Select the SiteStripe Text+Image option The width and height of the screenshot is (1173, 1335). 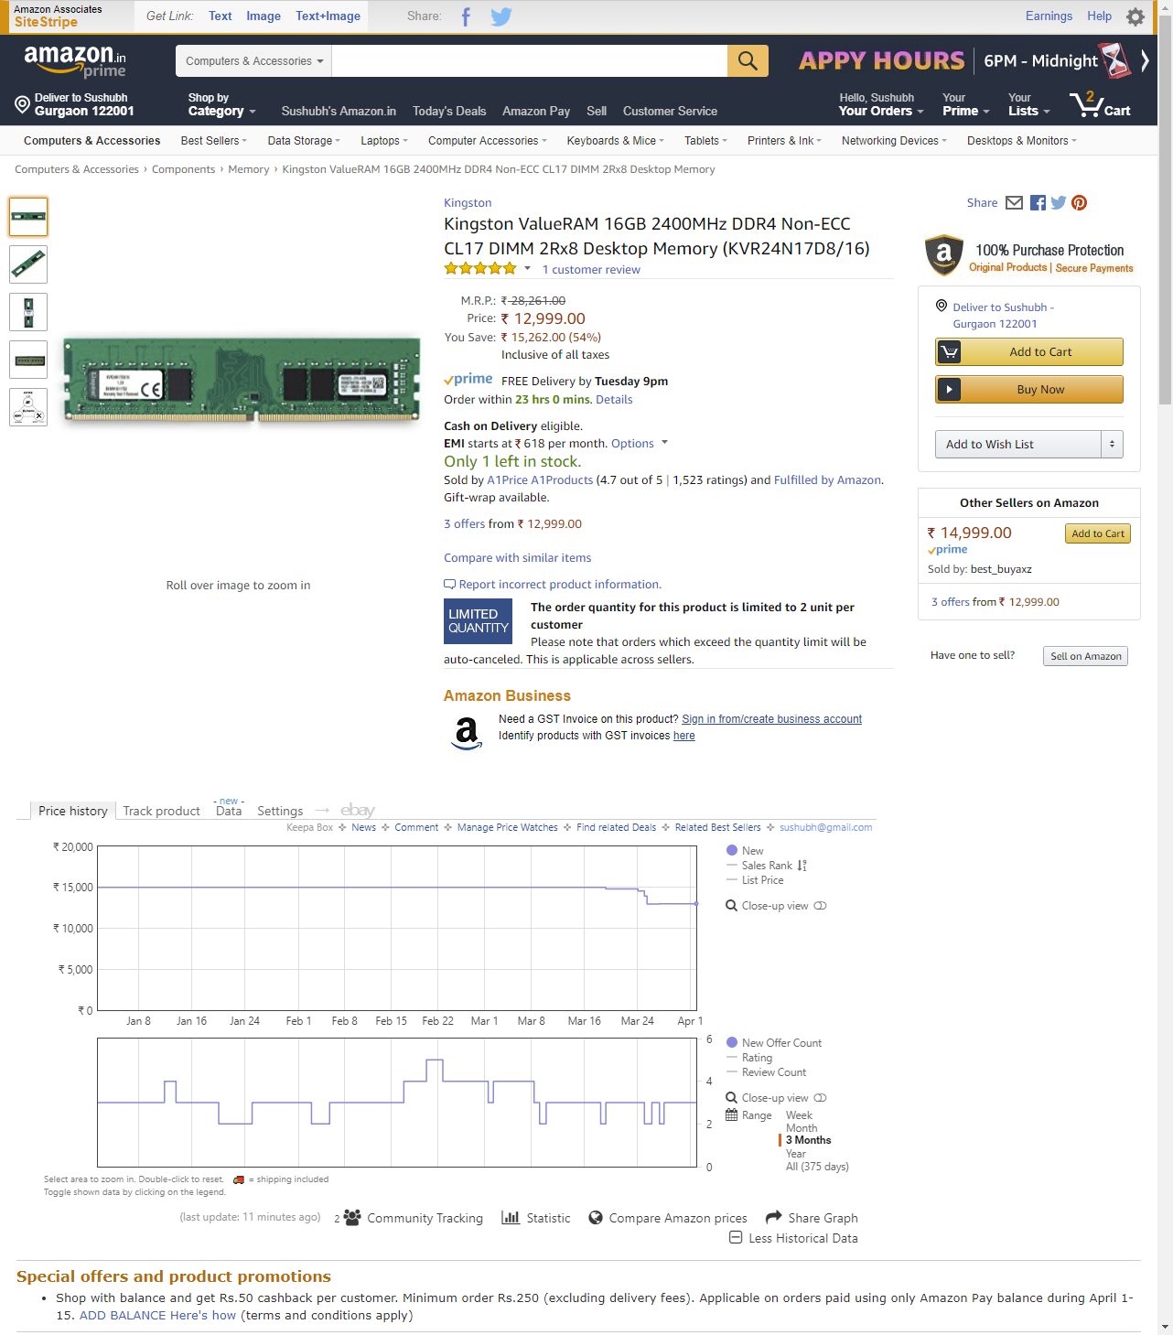[328, 16]
